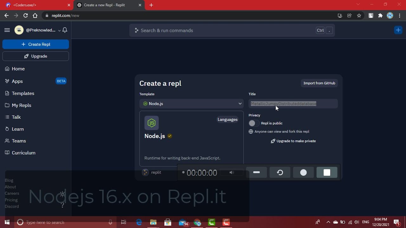Viewport: 406px width, 228px height.
Task: Click Import from GitHub
Action: 319,83
